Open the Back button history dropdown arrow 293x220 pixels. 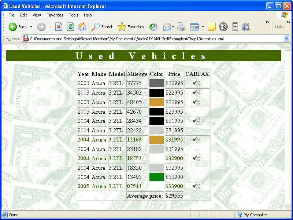[31, 27]
